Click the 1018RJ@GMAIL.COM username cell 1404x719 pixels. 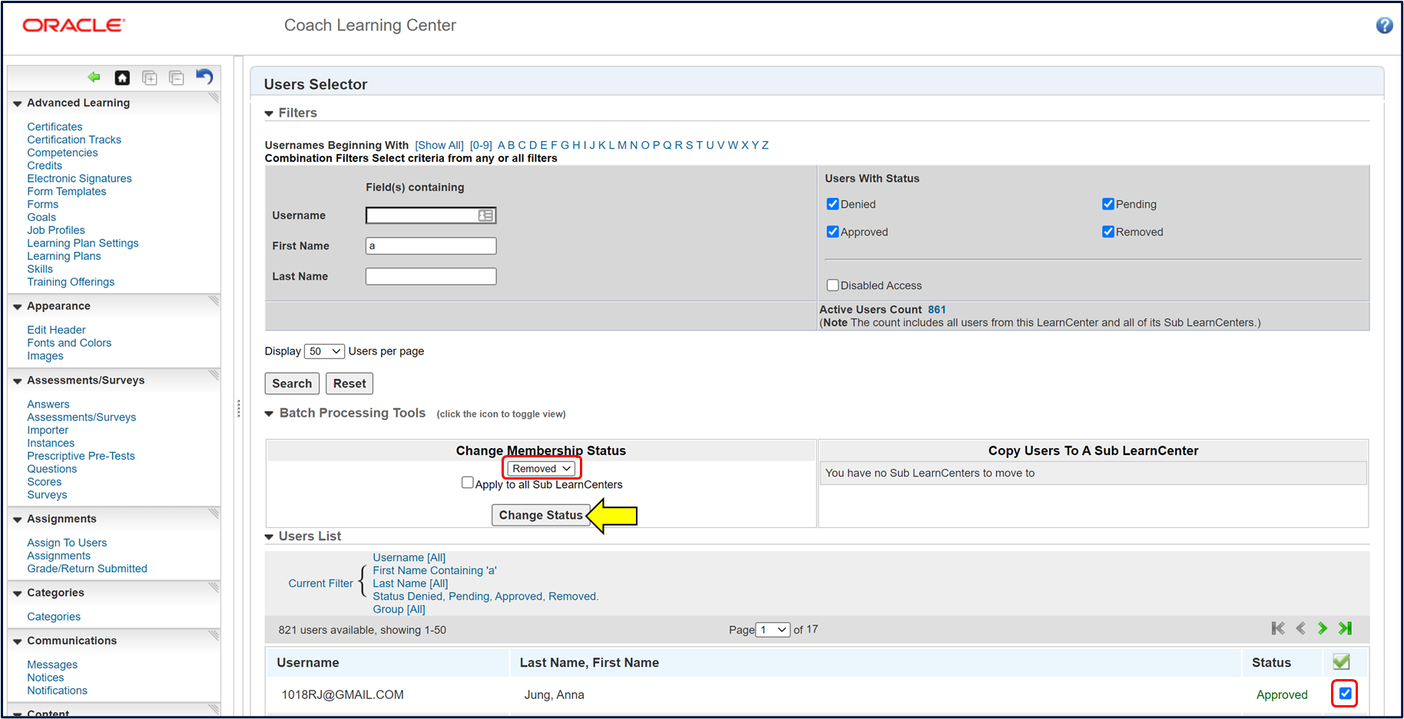click(343, 694)
